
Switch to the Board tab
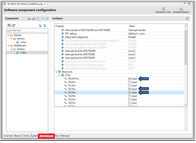(18, 136)
